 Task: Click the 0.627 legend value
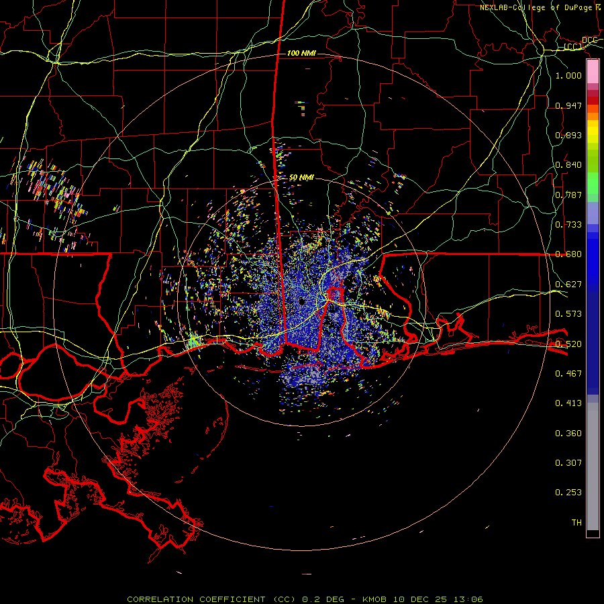click(568, 285)
